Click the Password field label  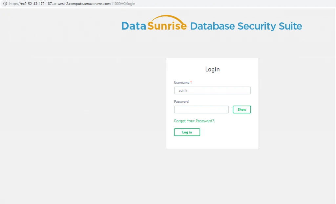coord(181,102)
